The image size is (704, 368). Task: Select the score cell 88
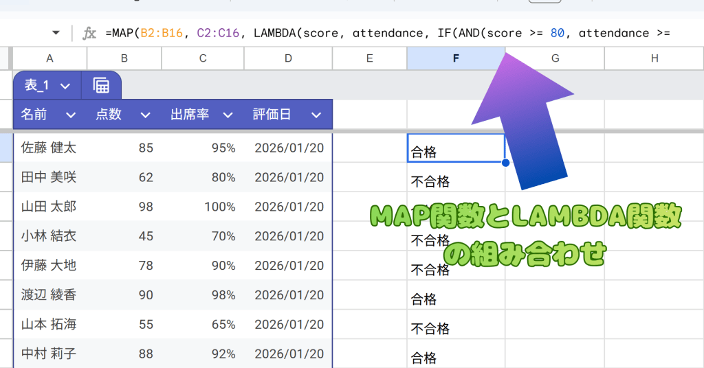[x=124, y=354]
